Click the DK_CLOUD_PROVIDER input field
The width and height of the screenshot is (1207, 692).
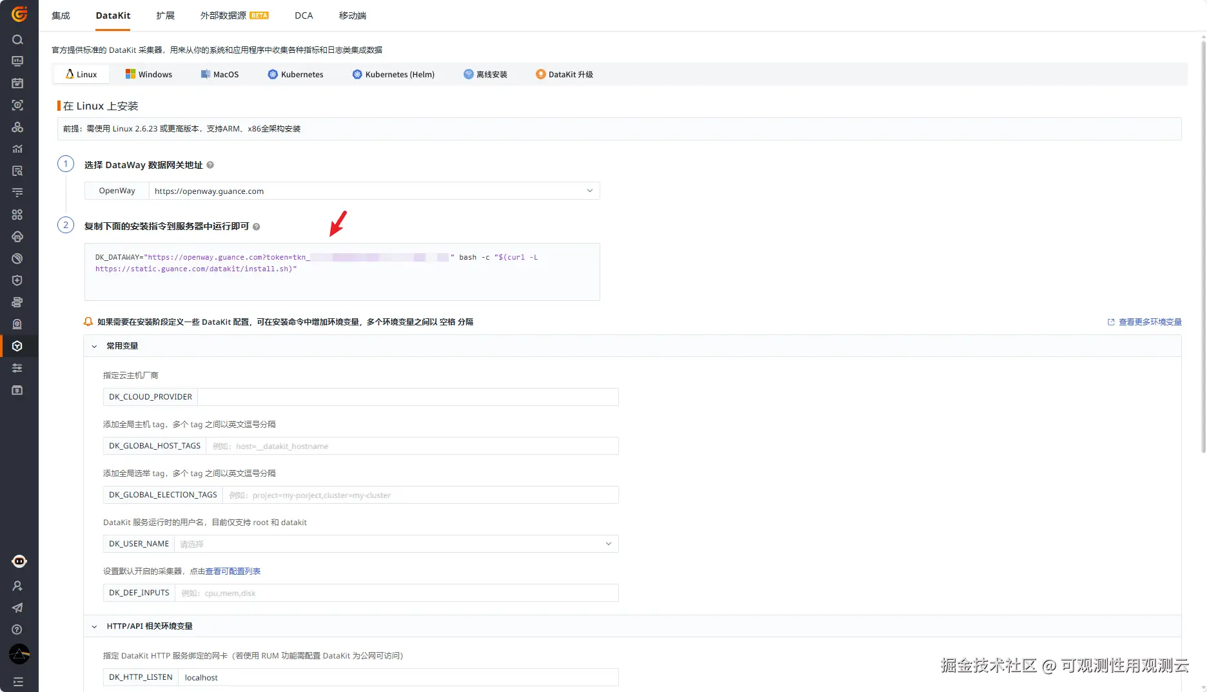click(407, 397)
